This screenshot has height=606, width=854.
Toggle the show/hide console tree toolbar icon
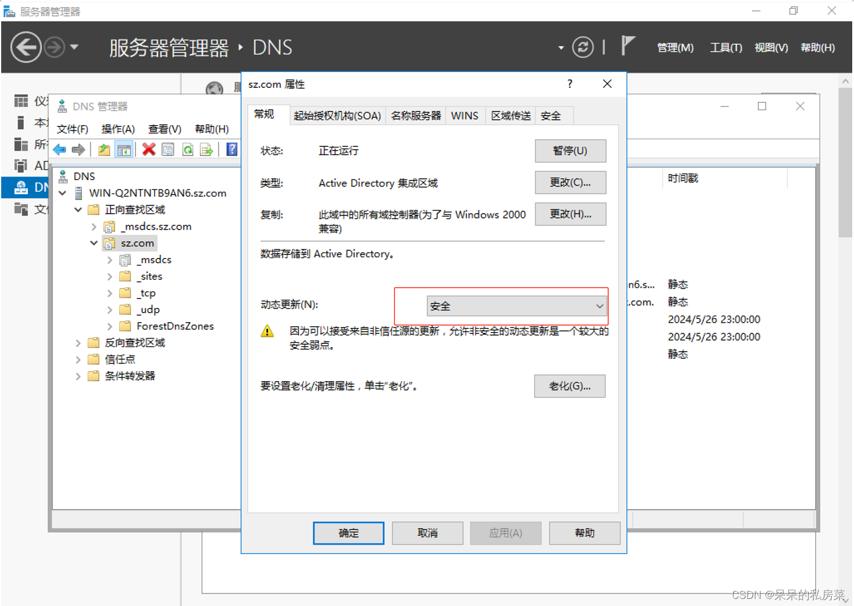[x=124, y=150]
